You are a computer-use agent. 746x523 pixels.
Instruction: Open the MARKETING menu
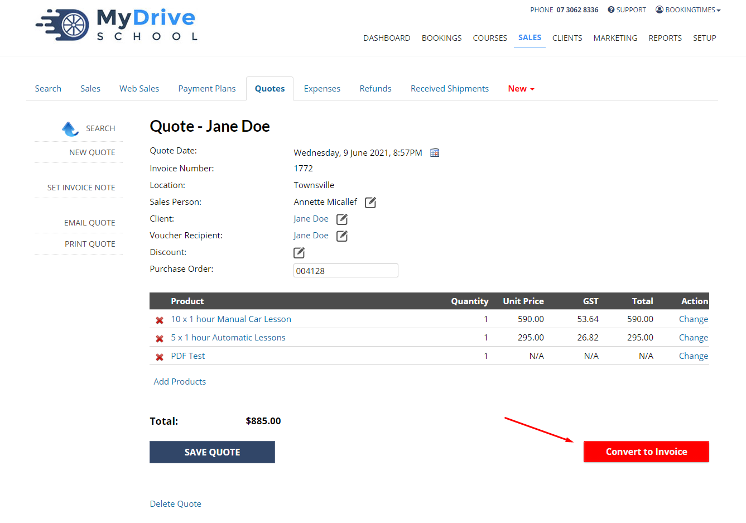pos(615,38)
